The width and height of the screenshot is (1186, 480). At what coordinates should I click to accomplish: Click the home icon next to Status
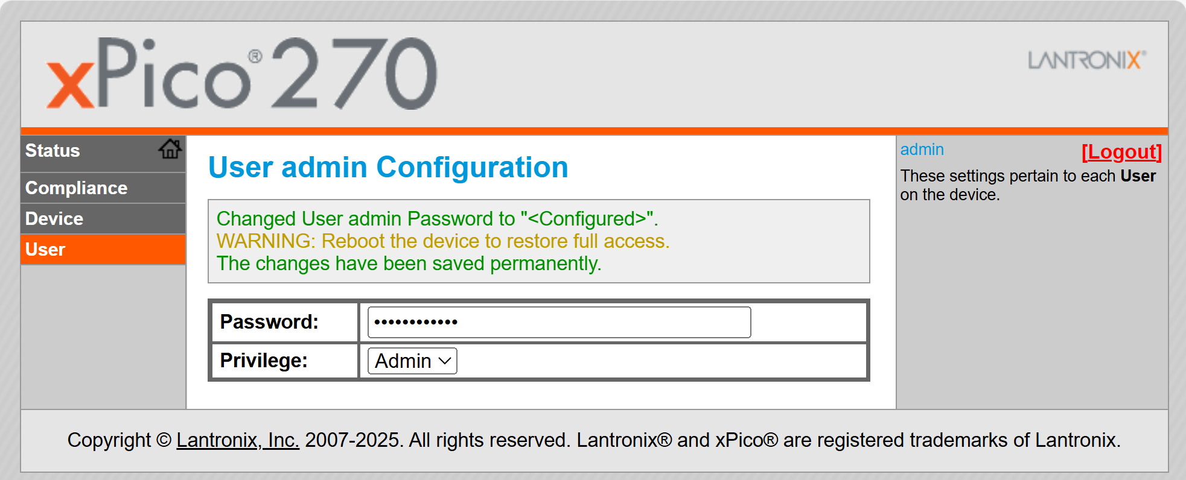click(170, 149)
